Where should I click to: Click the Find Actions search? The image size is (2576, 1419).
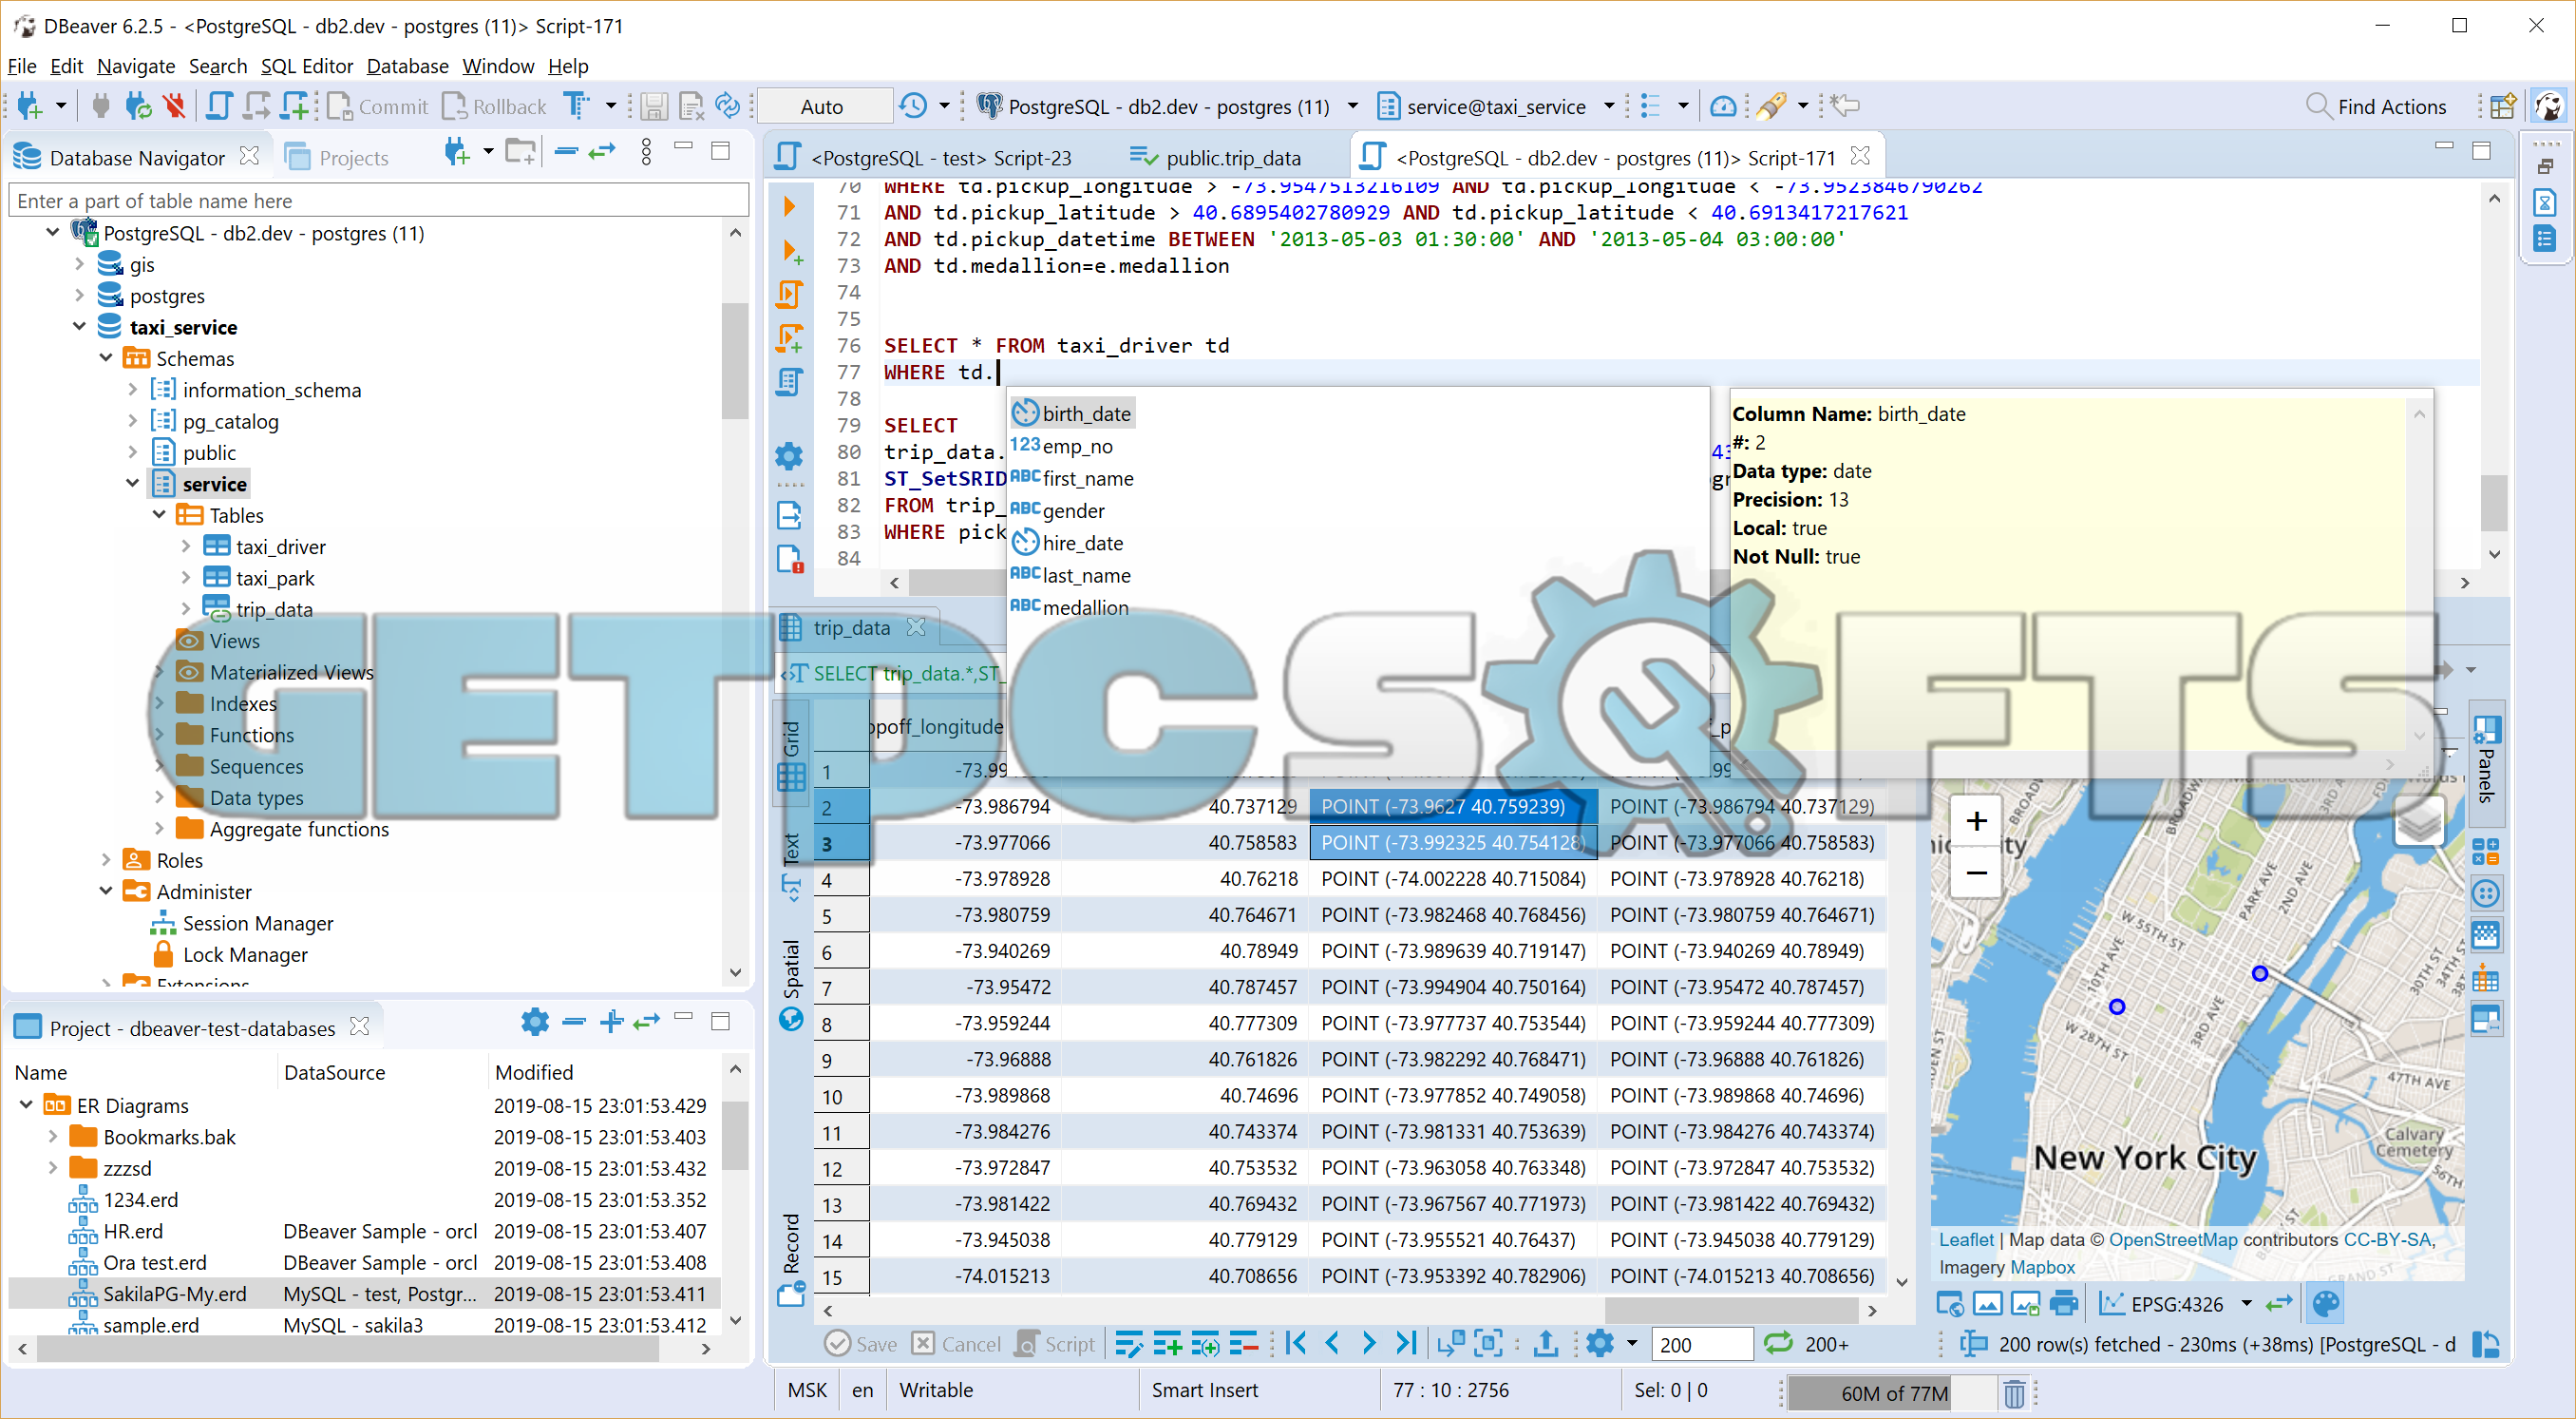[2377, 106]
